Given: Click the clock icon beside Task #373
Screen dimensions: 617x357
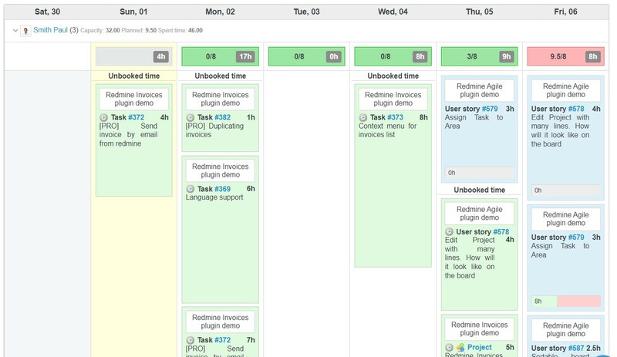Looking at the screenshot, I should [363, 117].
